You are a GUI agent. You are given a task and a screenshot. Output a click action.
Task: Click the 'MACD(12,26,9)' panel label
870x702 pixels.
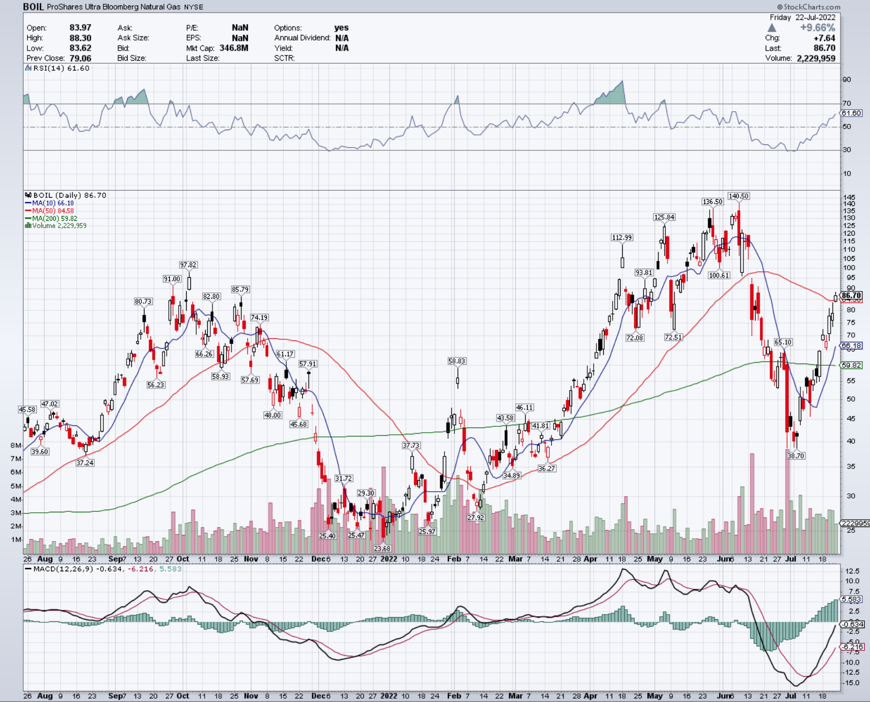[64, 569]
